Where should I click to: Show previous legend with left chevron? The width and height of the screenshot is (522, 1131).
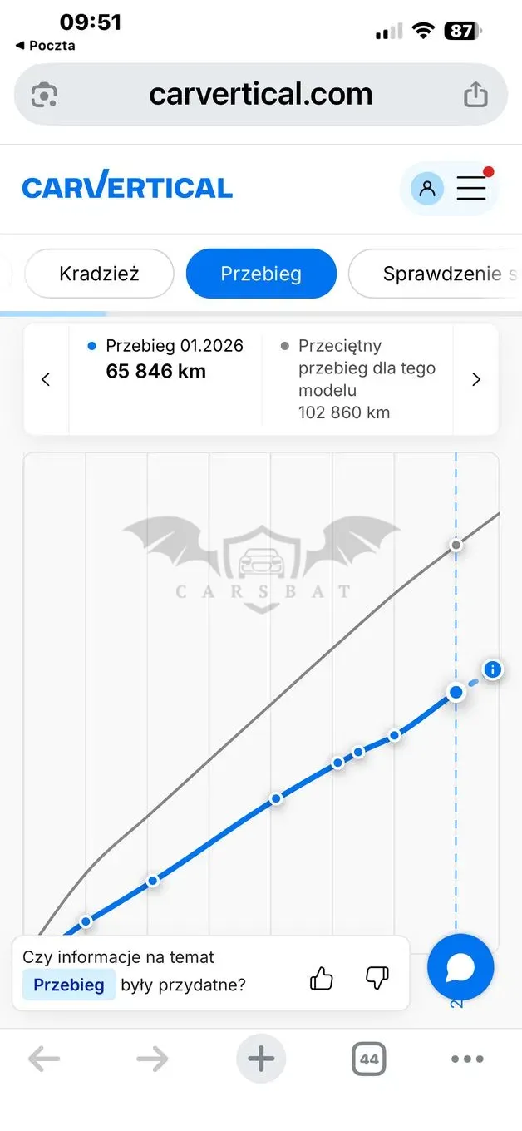(46, 379)
